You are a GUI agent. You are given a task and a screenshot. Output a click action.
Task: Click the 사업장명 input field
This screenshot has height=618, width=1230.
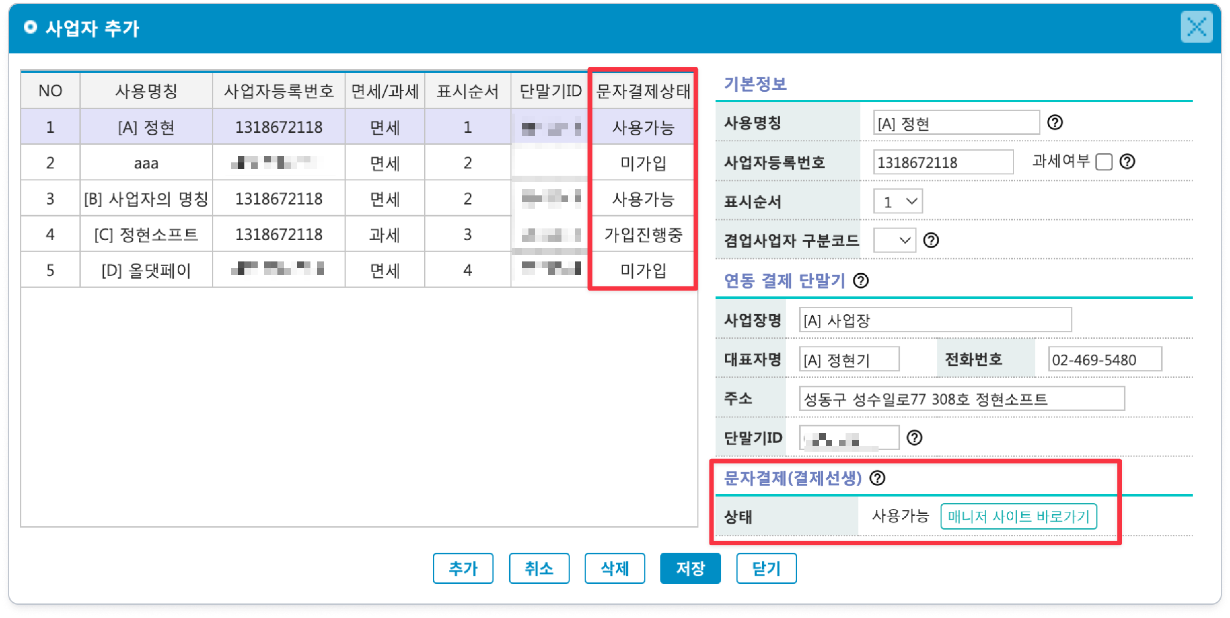pyautogui.click(x=935, y=320)
